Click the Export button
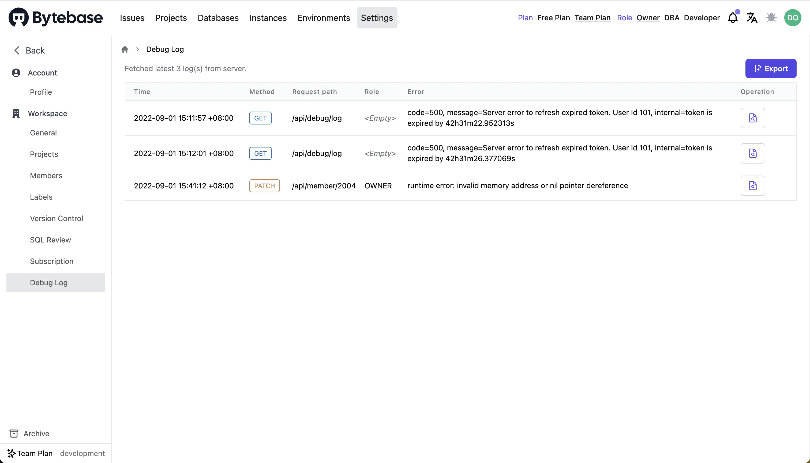810x463 pixels. (771, 68)
